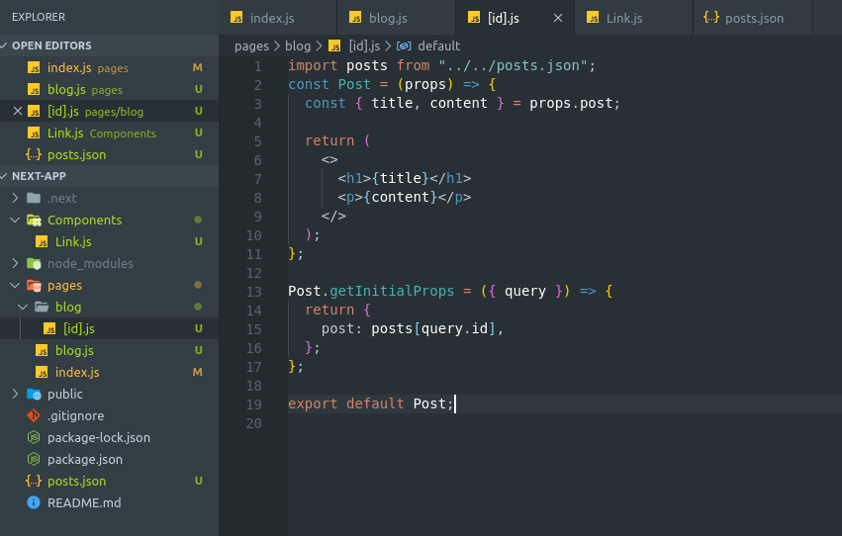Expand the .next folder chevron
842x536 pixels.
(15, 198)
